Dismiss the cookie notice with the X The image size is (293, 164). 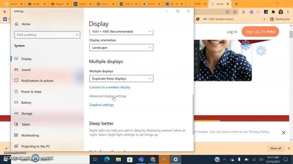283,133
